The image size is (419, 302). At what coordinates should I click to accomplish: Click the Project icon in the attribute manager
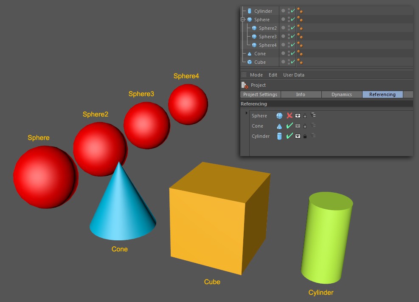click(245, 85)
